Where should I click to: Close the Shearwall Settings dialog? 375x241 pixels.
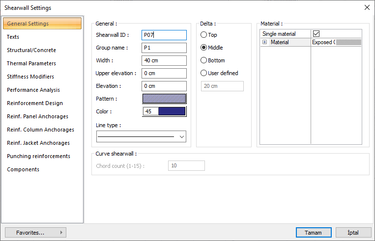coord(366,7)
